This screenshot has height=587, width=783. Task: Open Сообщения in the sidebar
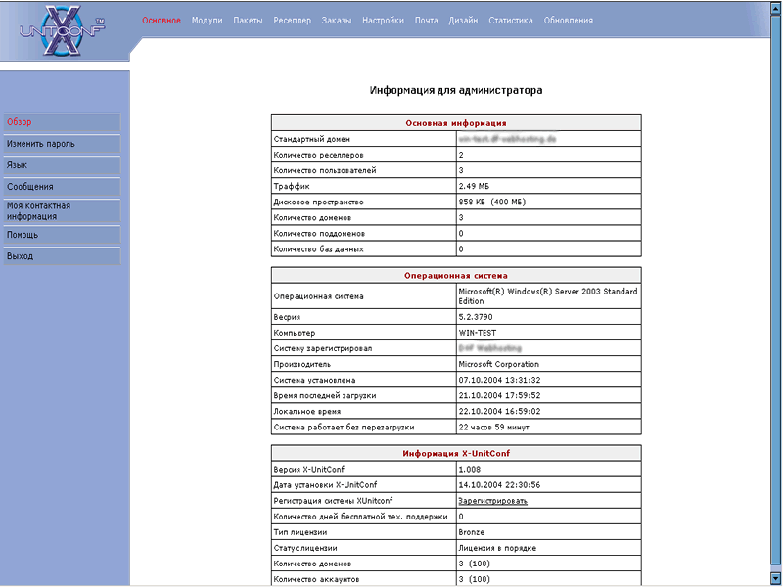pyautogui.click(x=62, y=187)
